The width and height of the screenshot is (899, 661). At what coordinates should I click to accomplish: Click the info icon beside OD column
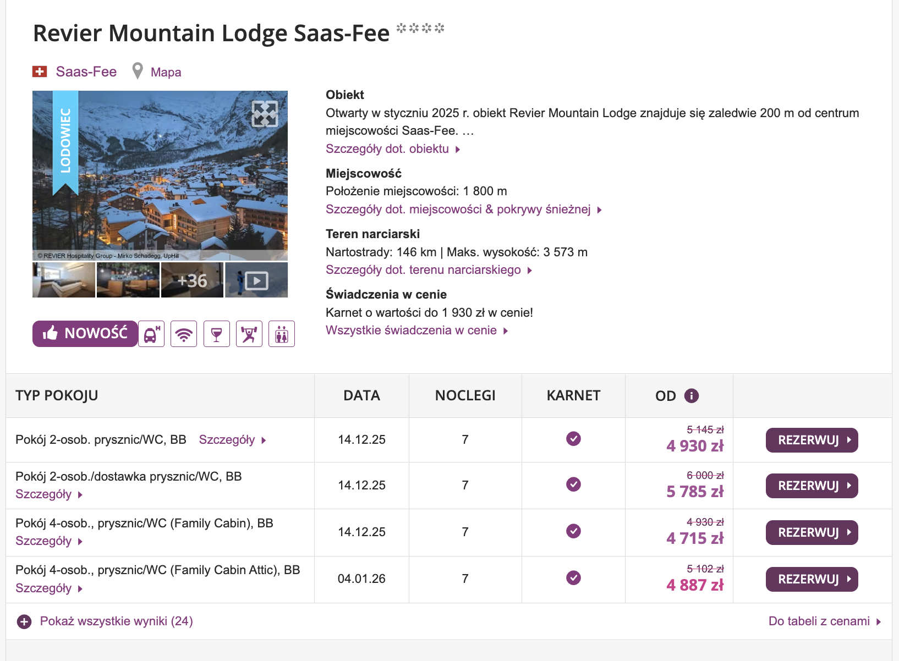[691, 396]
